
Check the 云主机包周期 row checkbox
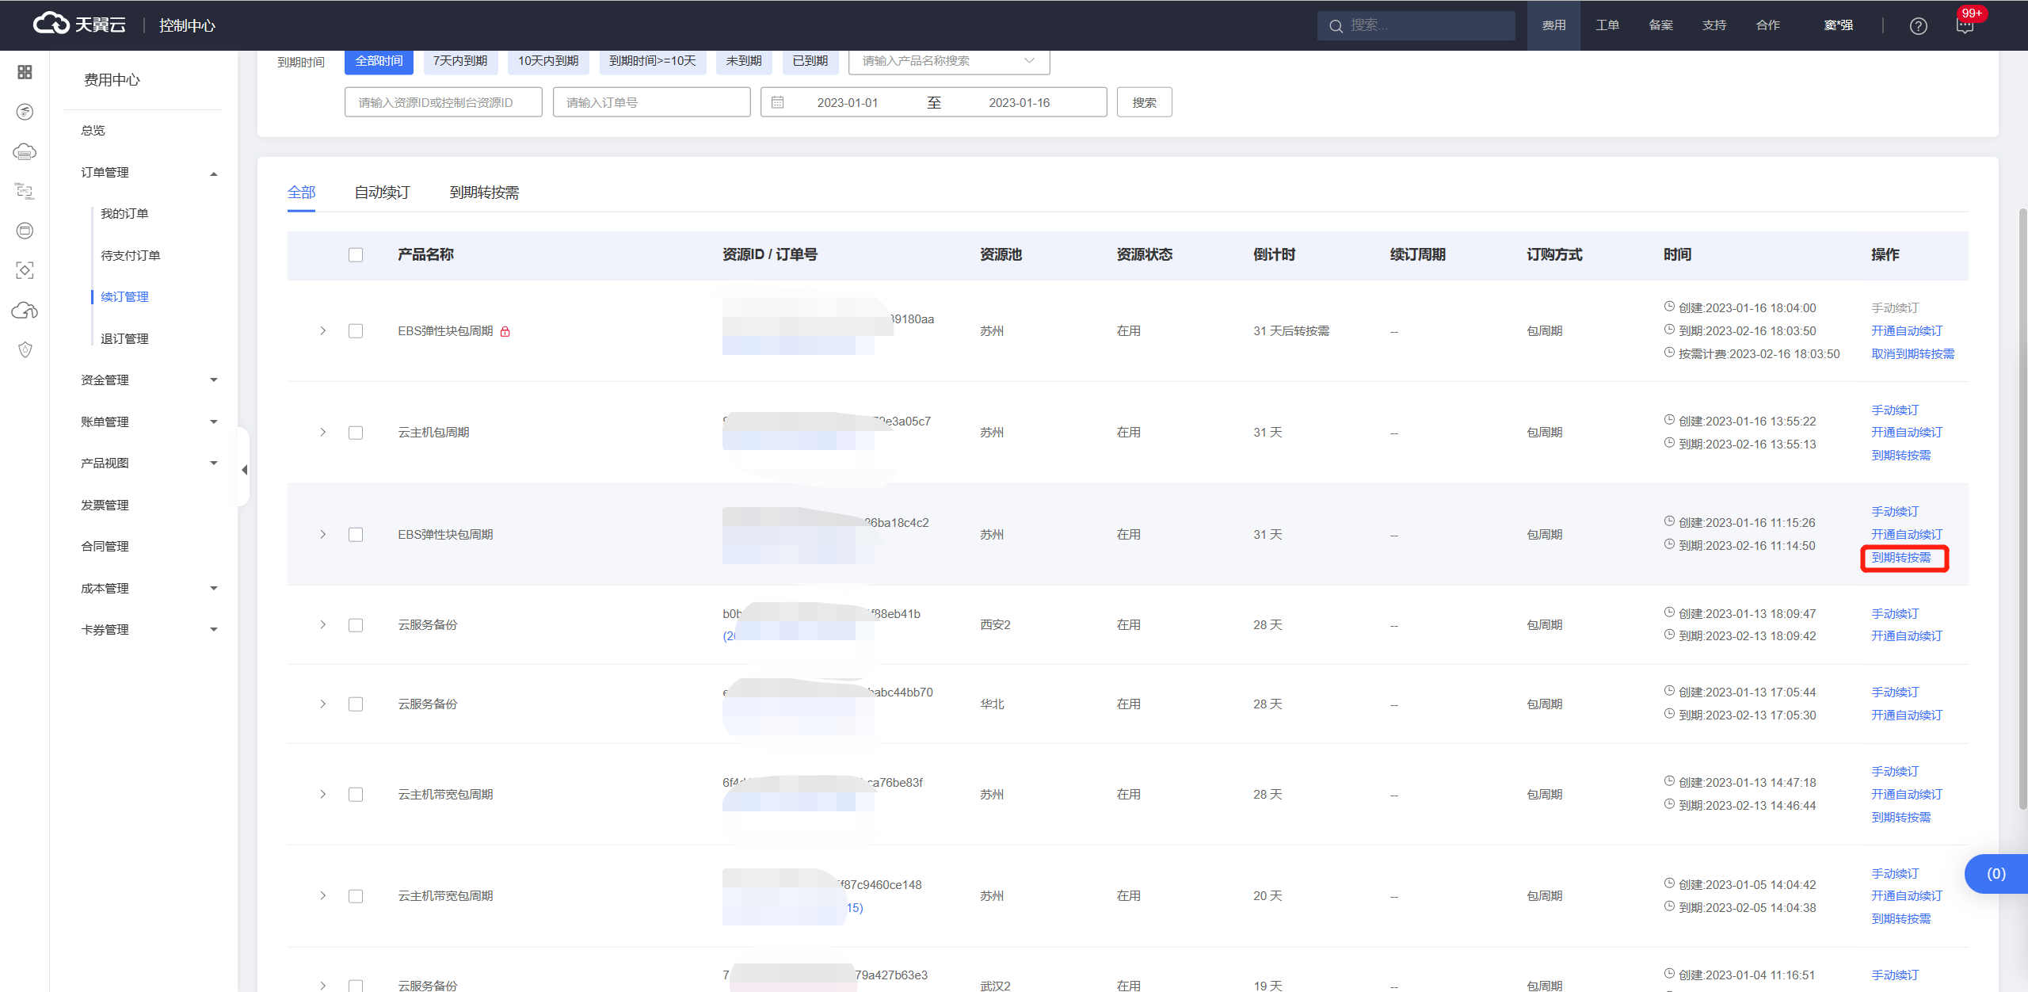[x=356, y=433]
